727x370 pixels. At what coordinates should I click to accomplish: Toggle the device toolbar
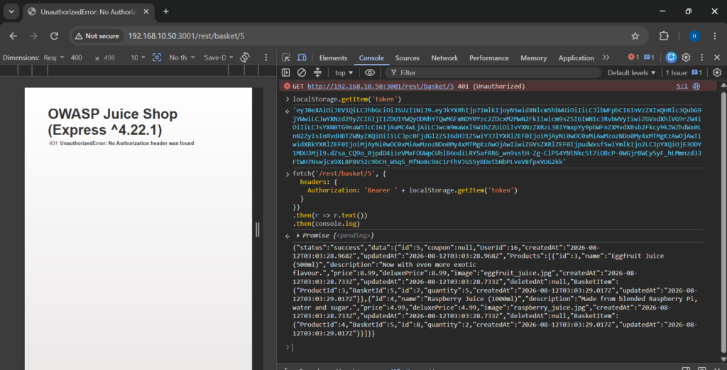click(x=302, y=58)
